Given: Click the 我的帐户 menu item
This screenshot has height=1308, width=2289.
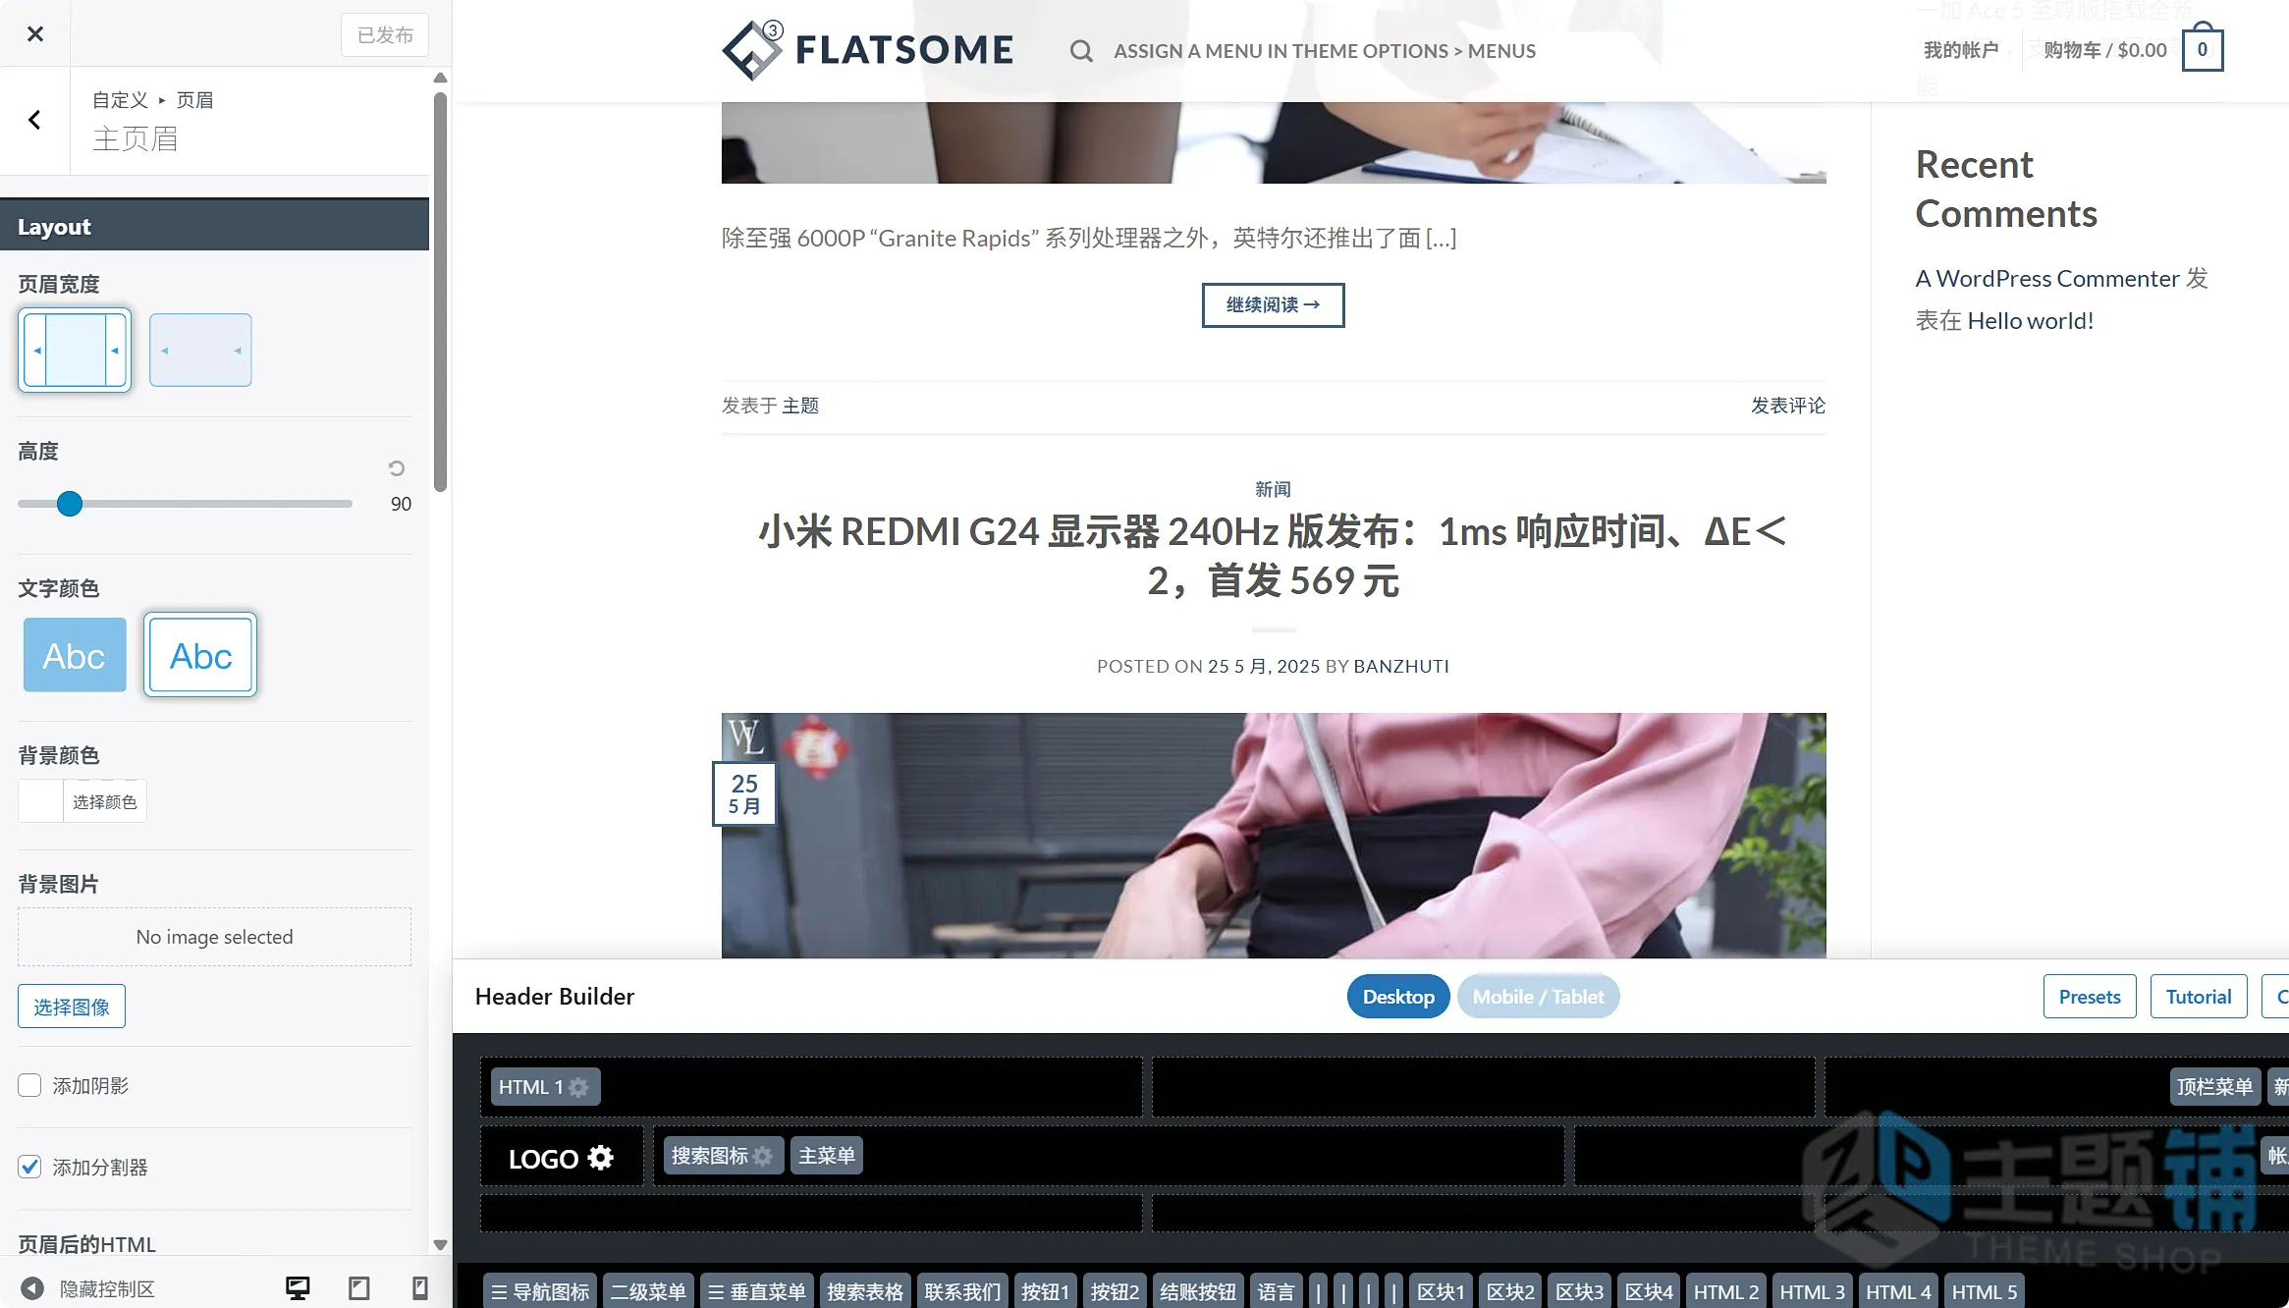Looking at the screenshot, I should (x=1961, y=50).
